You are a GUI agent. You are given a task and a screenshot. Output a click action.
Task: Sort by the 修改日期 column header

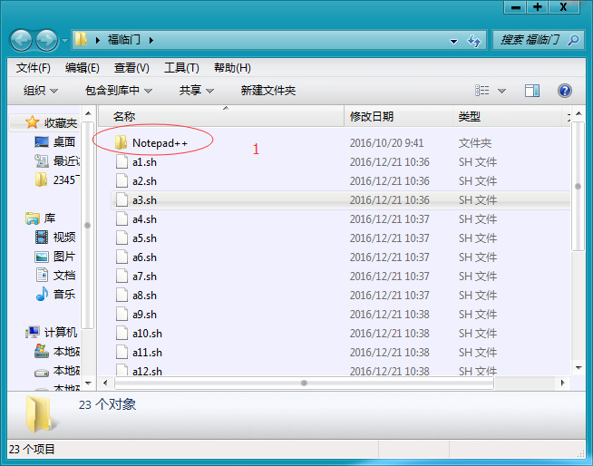pyautogui.click(x=399, y=116)
